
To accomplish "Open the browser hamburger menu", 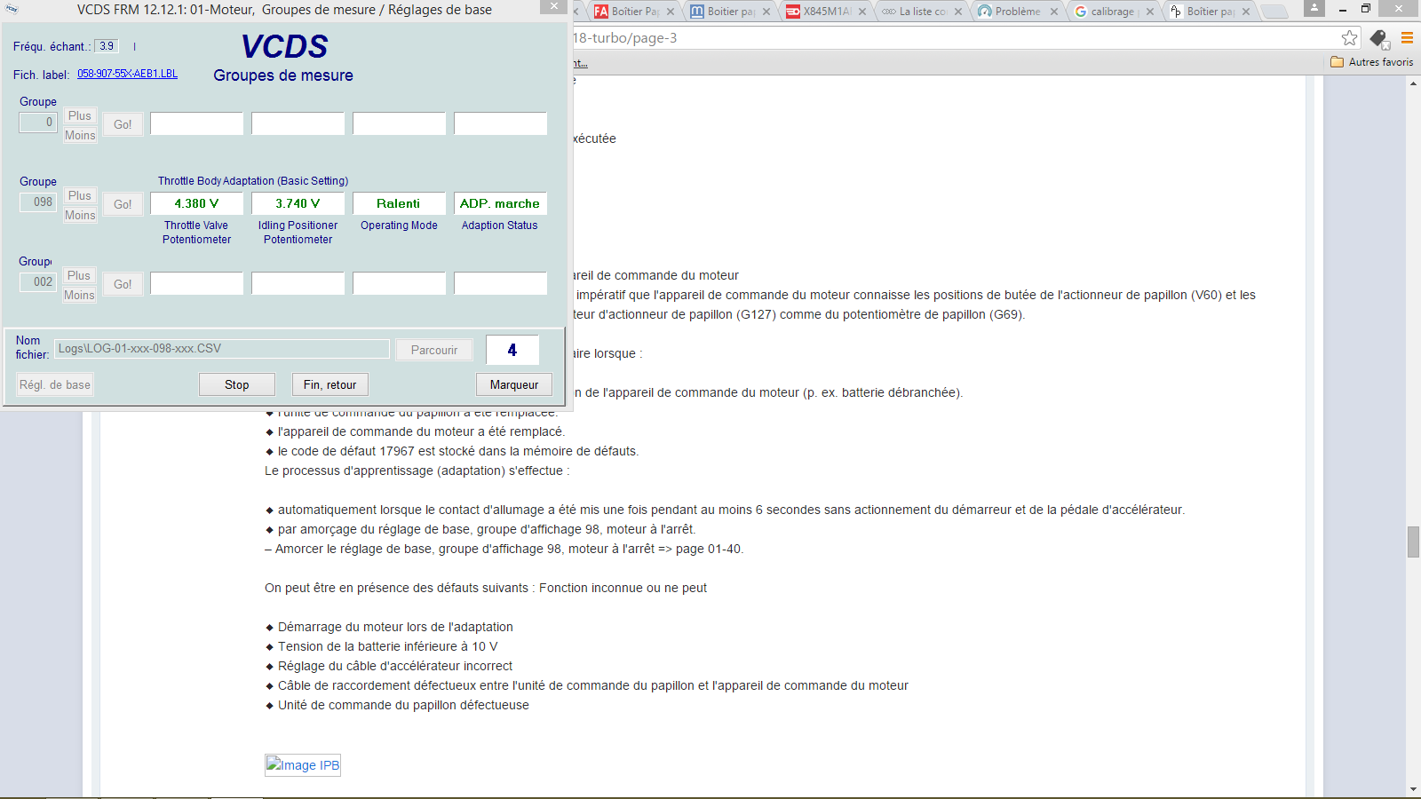I will 1408,38.
